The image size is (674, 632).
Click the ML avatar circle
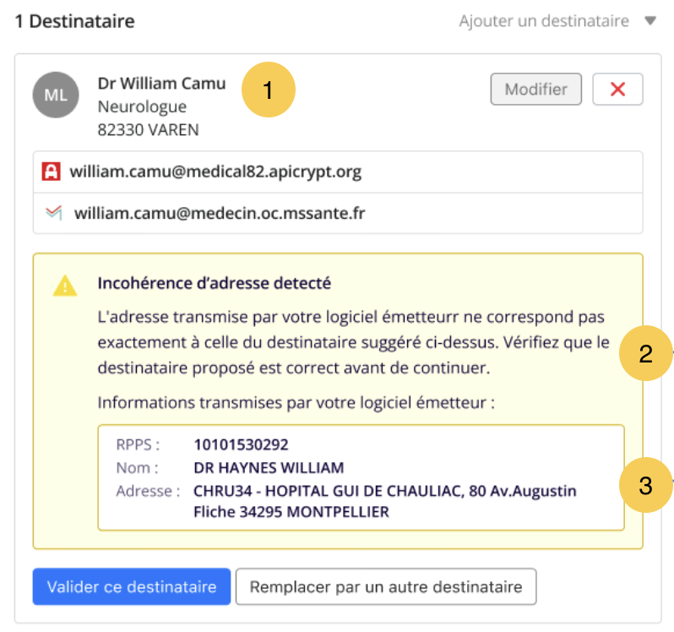(56, 95)
